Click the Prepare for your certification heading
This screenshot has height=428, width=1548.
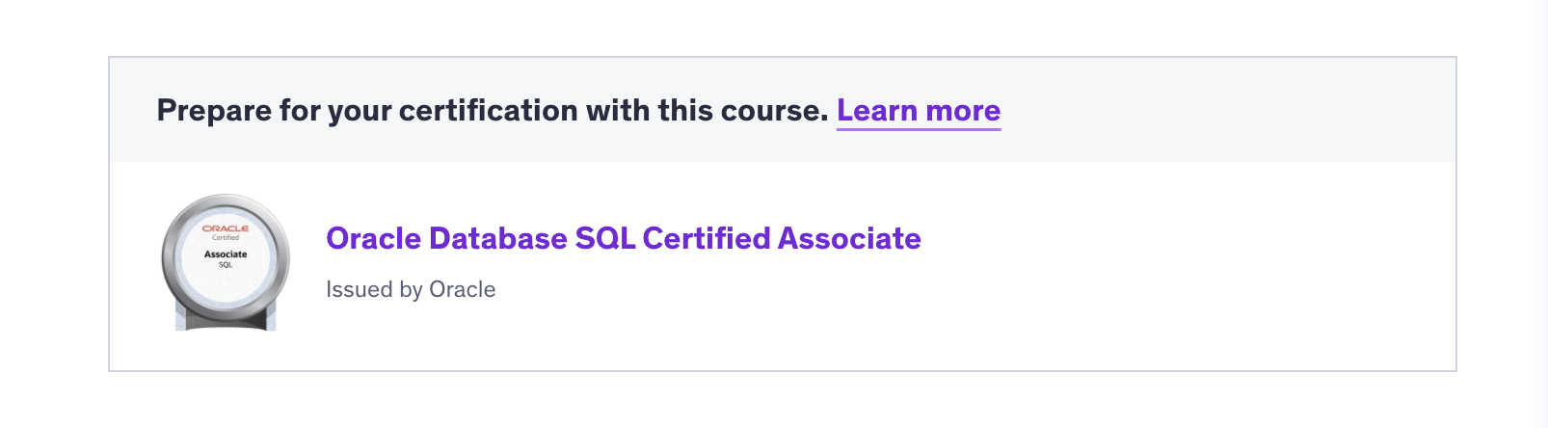point(492,111)
